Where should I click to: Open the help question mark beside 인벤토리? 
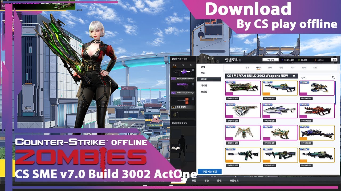point(240,60)
